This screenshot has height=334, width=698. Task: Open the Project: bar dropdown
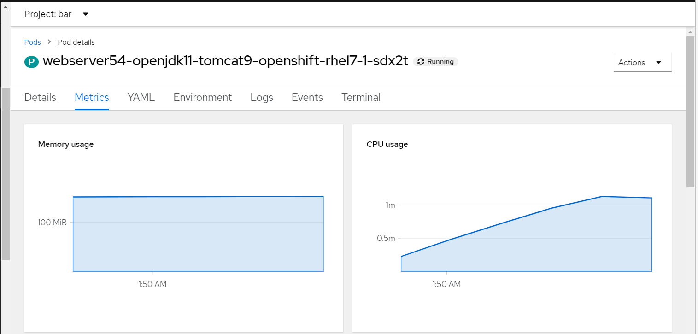click(x=56, y=14)
